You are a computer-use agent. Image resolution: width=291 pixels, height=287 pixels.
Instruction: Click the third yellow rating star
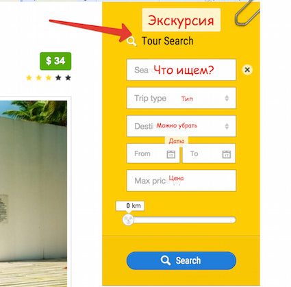49,78
